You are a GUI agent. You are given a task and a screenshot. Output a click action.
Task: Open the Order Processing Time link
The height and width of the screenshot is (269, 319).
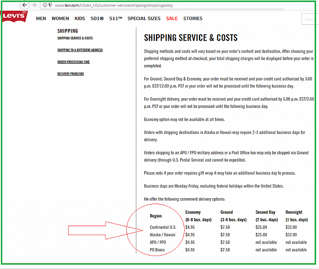point(74,62)
